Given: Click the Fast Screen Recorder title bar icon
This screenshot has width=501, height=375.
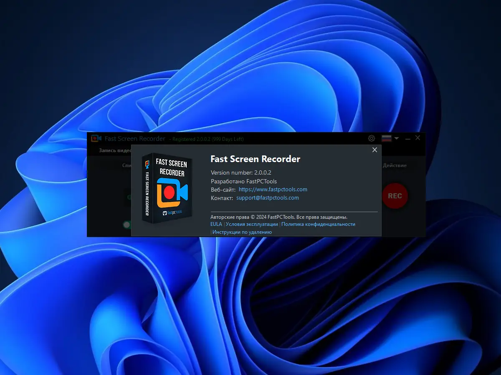Looking at the screenshot, I should pyautogui.click(x=95, y=138).
